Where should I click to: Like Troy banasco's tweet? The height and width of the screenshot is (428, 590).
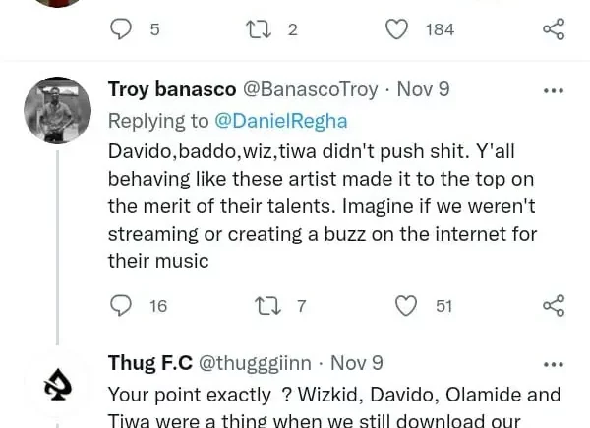[406, 306]
